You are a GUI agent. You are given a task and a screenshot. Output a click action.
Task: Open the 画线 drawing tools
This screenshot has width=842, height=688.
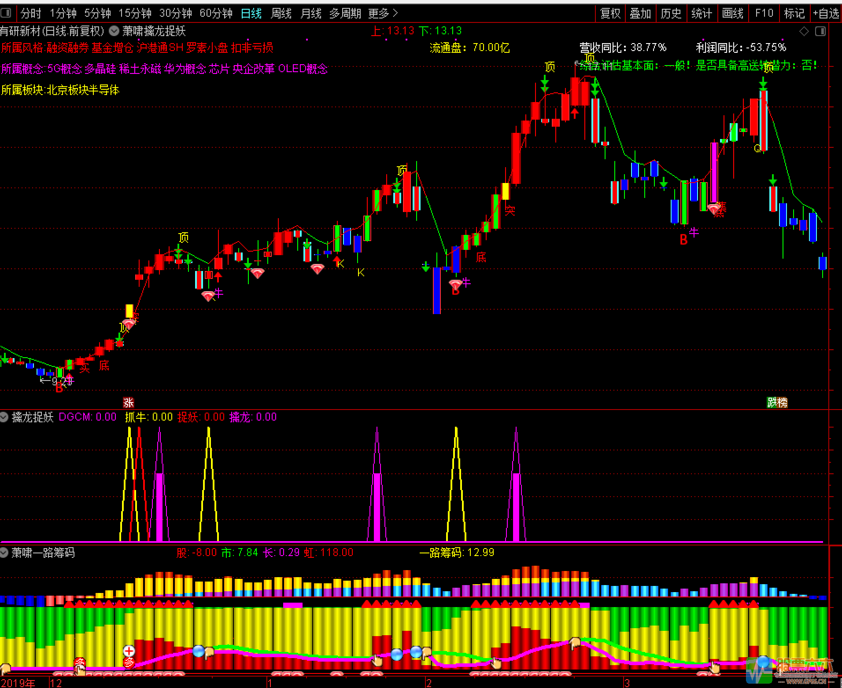point(733,14)
